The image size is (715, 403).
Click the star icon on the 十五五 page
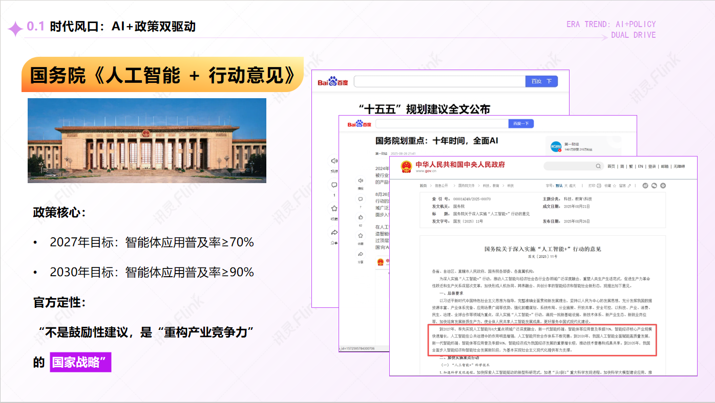click(x=334, y=209)
